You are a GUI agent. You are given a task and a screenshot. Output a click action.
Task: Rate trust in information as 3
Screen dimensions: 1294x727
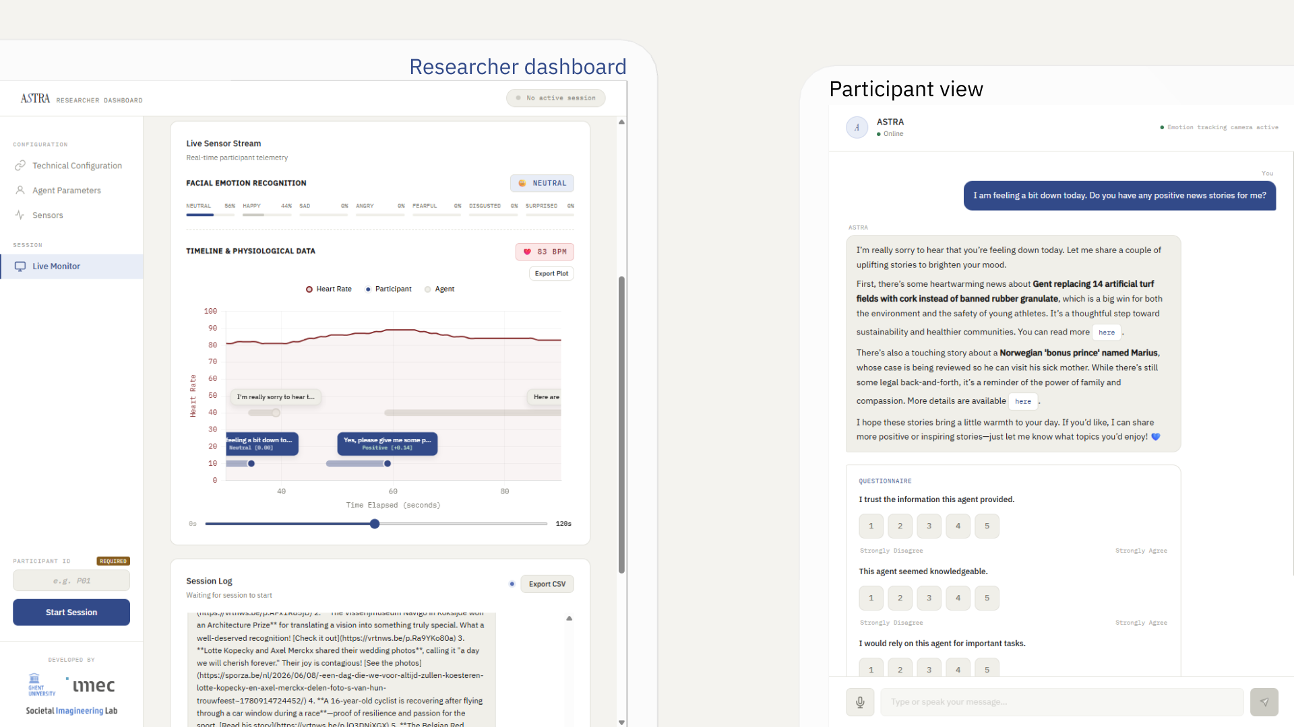(x=929, y=526)
